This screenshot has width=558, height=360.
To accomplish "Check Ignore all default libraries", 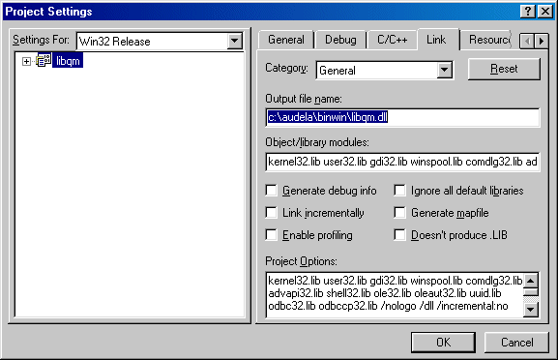I will point(399,191).
